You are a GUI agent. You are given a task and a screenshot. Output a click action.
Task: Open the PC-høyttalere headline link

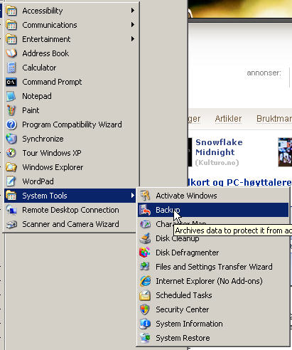coord(239,182)
